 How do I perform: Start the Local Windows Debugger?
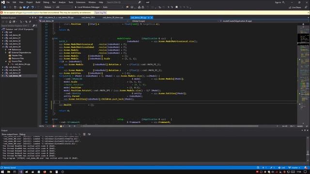pos(87,7)
